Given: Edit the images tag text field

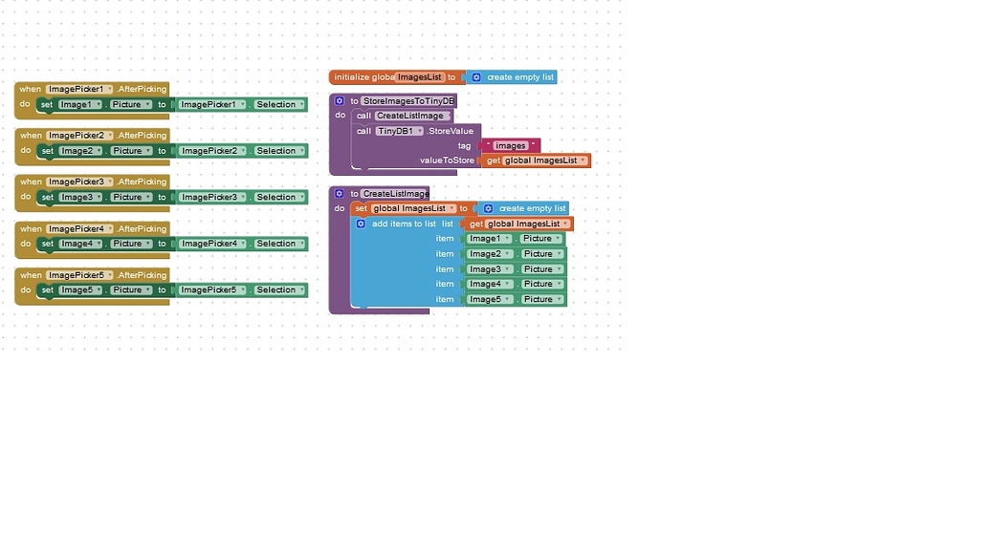Looking at the screenshot, I should coord(510,145).
